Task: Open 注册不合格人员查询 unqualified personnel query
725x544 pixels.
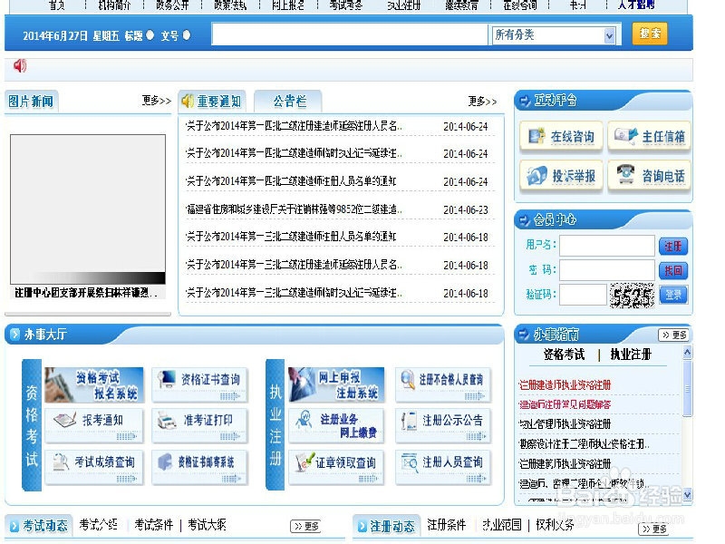Action: tap(442, 384)
